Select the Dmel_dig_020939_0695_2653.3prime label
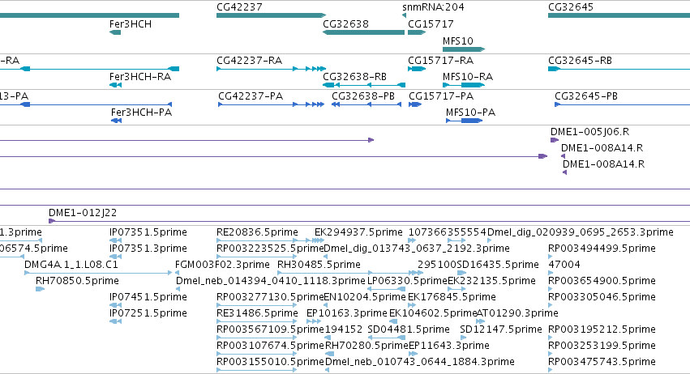Screen dimensions: 690x374 [581, 232]
